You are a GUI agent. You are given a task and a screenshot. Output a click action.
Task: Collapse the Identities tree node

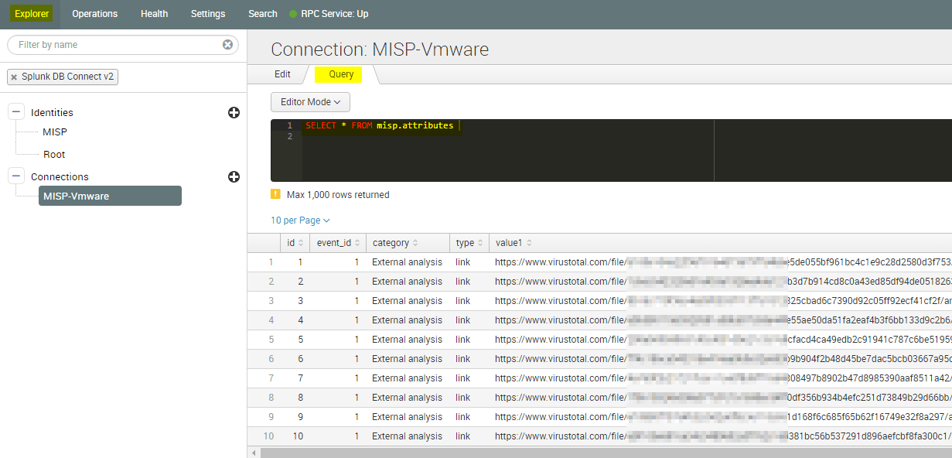pos(16,112)
